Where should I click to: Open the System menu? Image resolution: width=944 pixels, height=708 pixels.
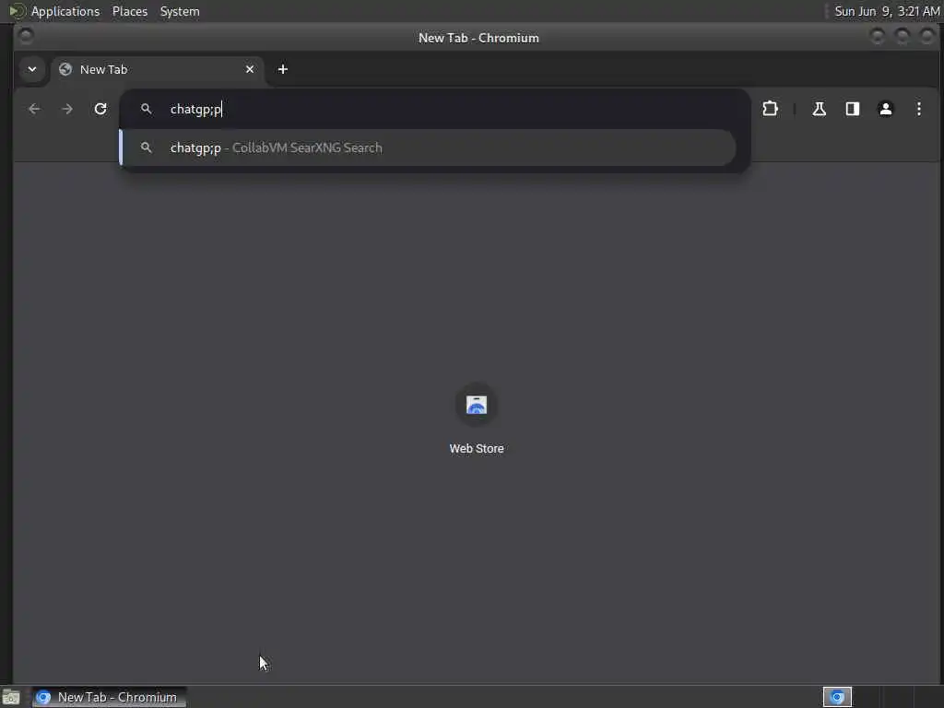click(180, 11)
